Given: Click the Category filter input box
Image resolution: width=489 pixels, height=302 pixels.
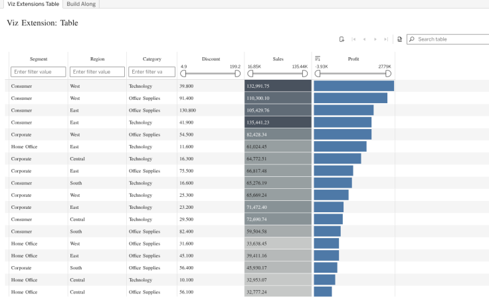Looking at the screenshot, I should click(x=152, y=72).
